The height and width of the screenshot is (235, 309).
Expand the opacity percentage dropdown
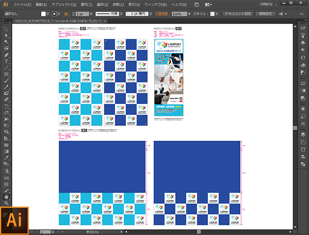(x=189, y=14)
